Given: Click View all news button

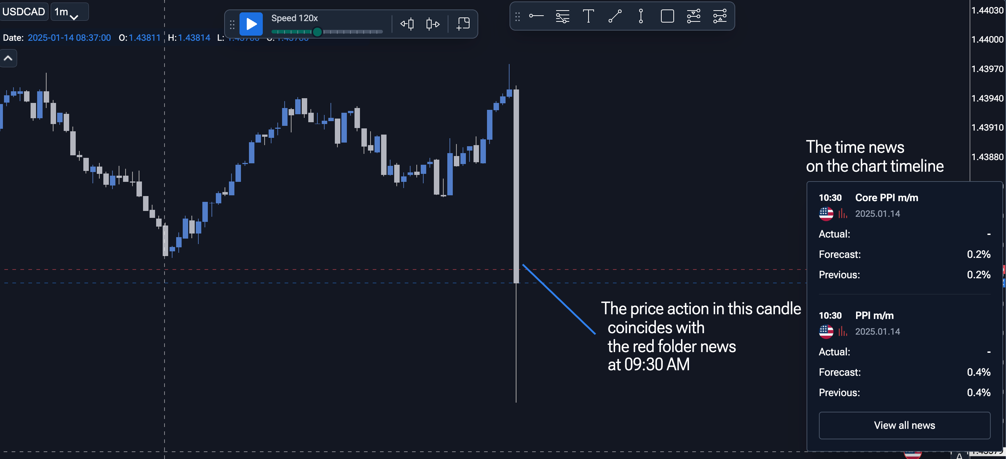Looking at the screenshot, I should point(904,426).
